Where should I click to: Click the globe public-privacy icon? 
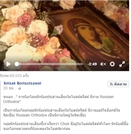pos(20,88)
